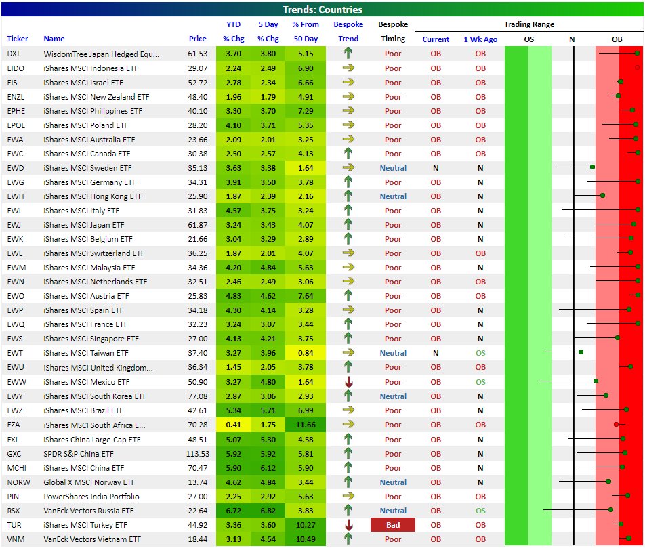
Task: Click the Price column header
Action: 197,39
